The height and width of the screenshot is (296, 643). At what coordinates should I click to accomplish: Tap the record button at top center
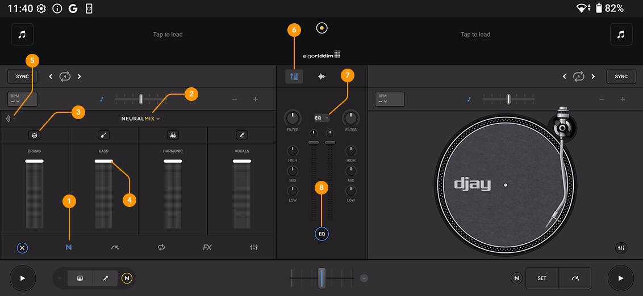322,28
